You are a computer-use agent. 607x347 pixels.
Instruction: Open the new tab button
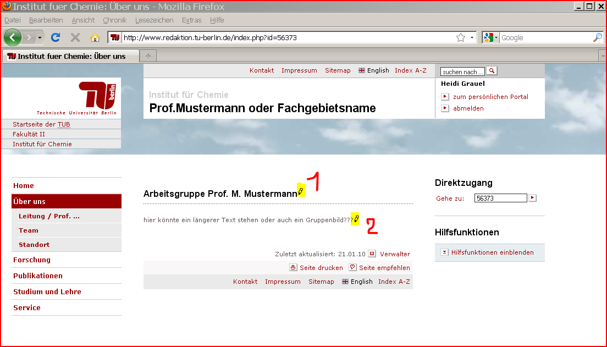[x=148, y=56]
